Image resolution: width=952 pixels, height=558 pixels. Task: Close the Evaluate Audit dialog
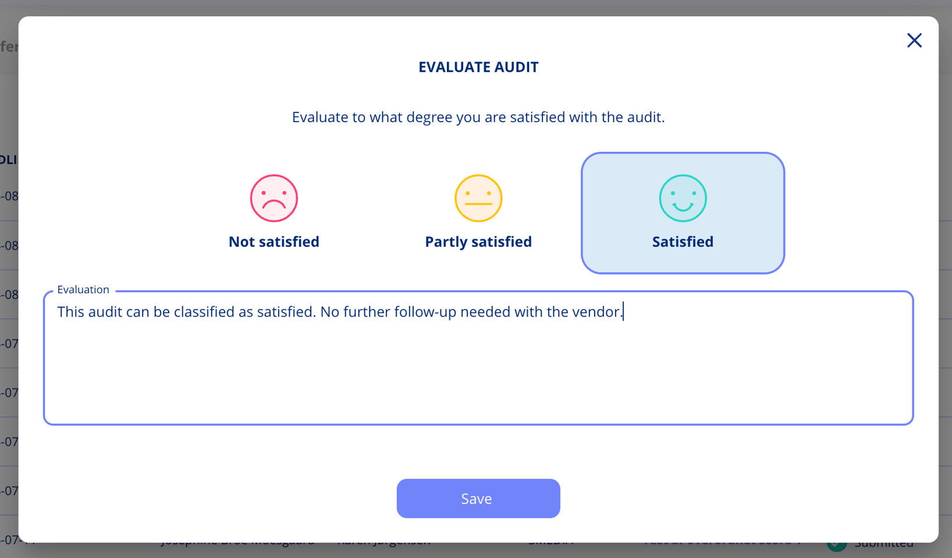pos(914,40)
